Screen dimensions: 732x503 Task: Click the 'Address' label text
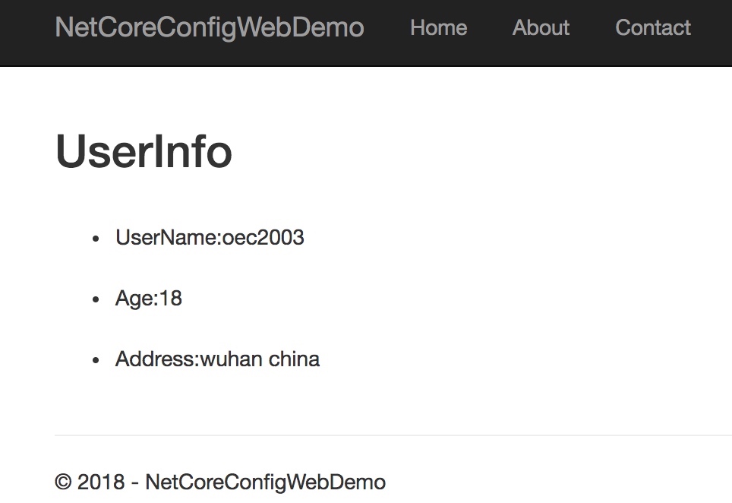click(155, 359)
